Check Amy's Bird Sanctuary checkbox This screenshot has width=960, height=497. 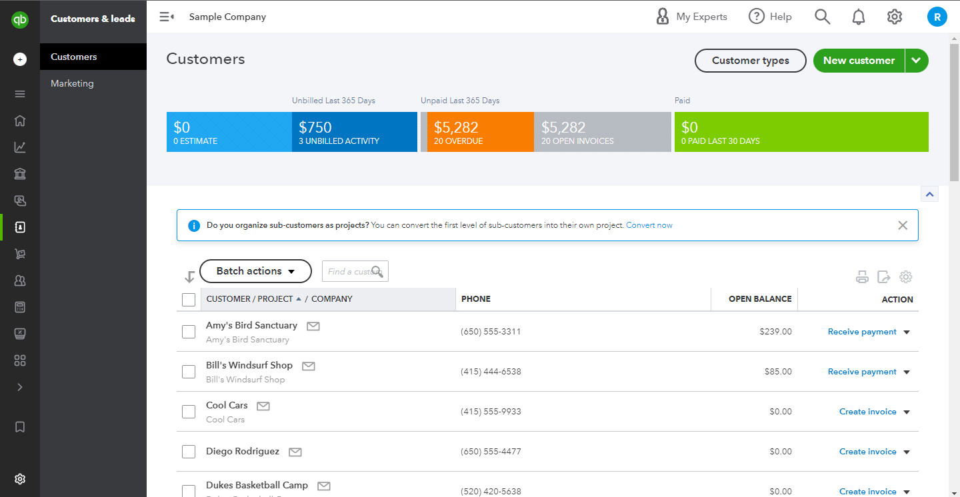pos(189,332)
